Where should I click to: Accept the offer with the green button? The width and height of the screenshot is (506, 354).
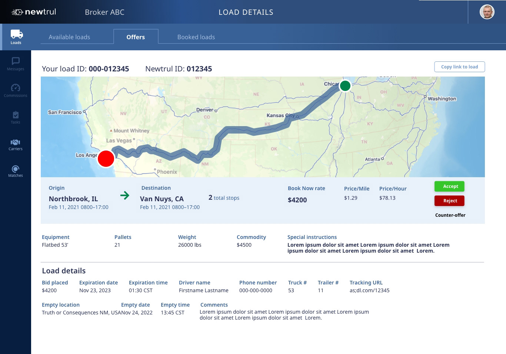pyautogui.click(x=449, y=186)
